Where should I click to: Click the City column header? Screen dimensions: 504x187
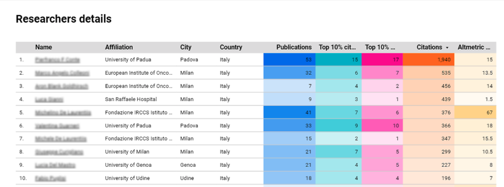186,47
